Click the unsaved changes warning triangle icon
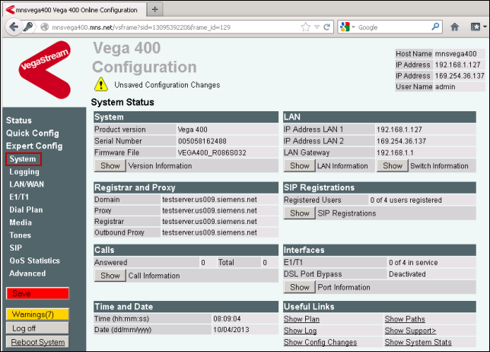This screenshot has width=490, height=352. coord(100,85)
